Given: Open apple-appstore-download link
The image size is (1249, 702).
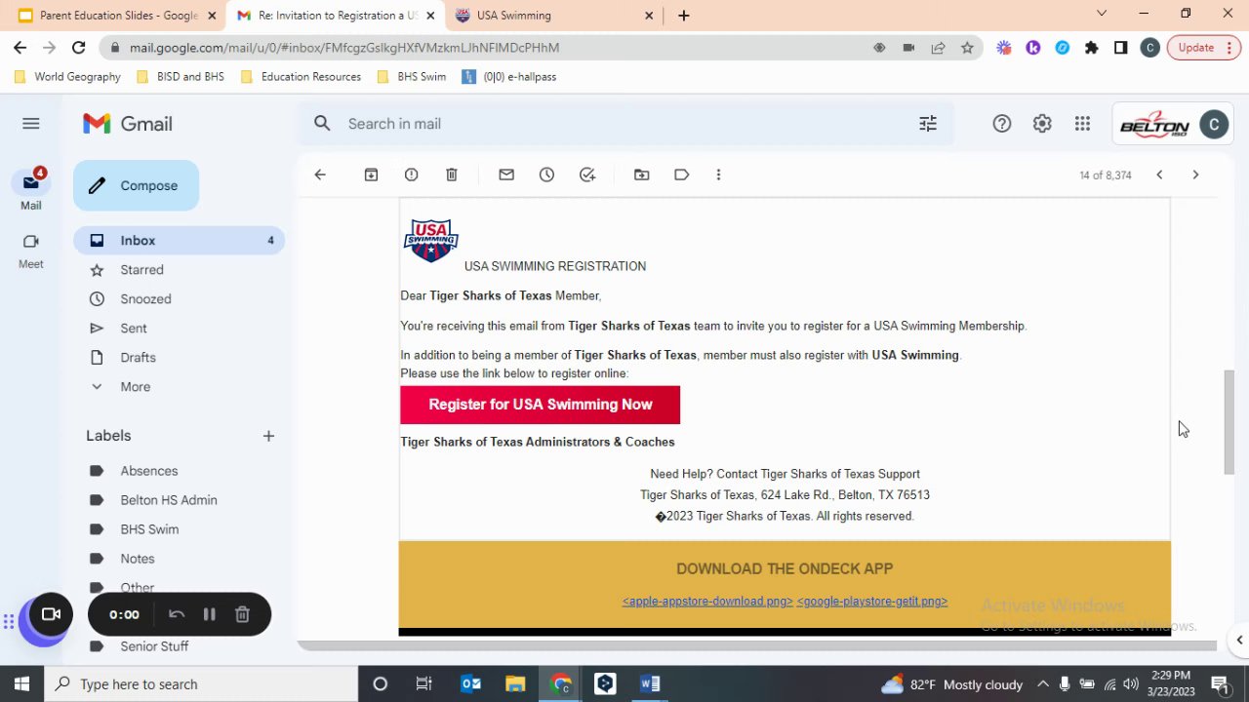Looking at the screenshot, I should point(707,601).
